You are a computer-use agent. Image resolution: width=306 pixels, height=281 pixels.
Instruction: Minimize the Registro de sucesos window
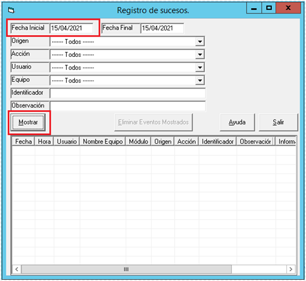point(254,8)
